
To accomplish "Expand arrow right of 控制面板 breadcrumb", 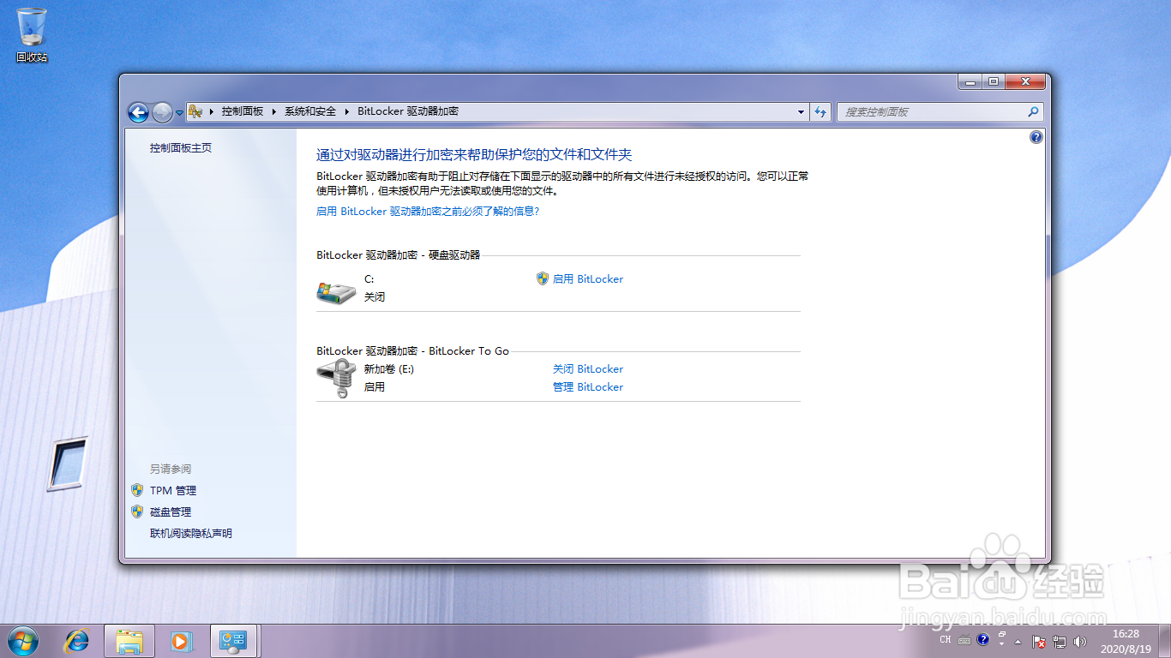I will point(274,111).
